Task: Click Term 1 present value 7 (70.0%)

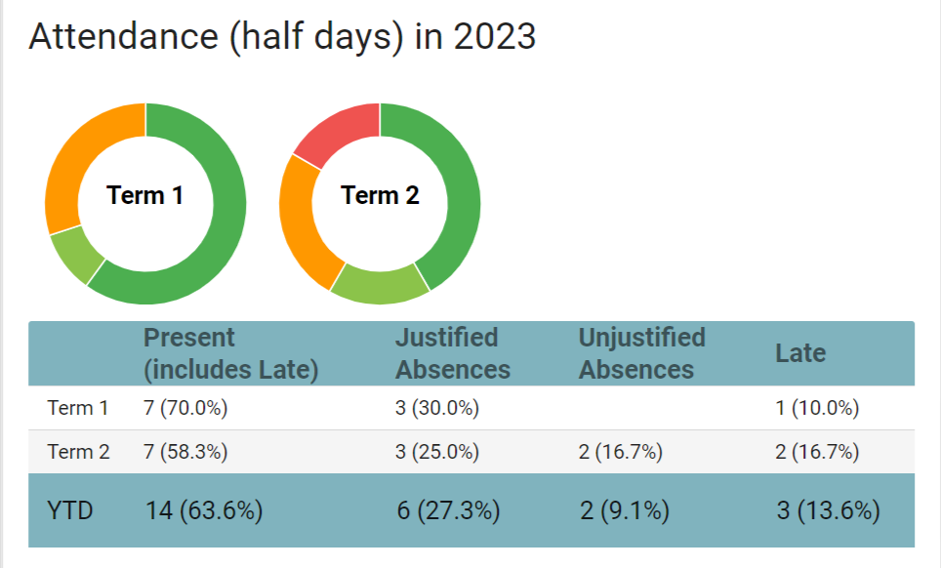Action: [185, 408]
